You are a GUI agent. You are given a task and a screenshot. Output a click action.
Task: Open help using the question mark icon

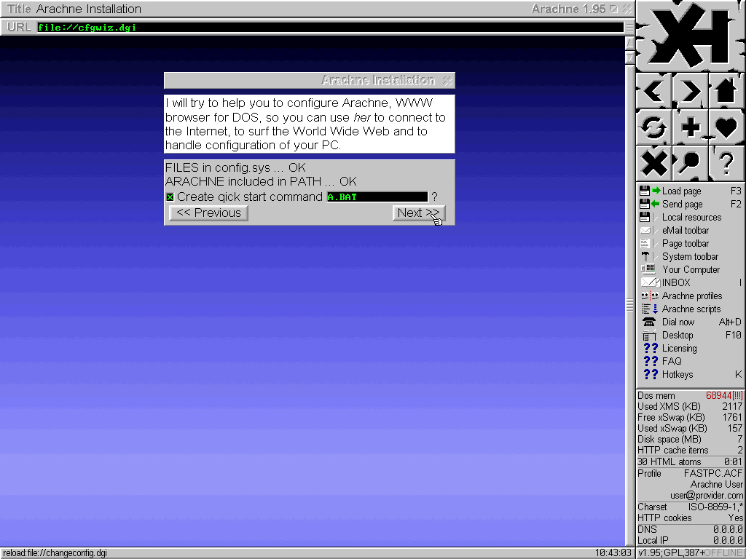[x=726, y=163]
